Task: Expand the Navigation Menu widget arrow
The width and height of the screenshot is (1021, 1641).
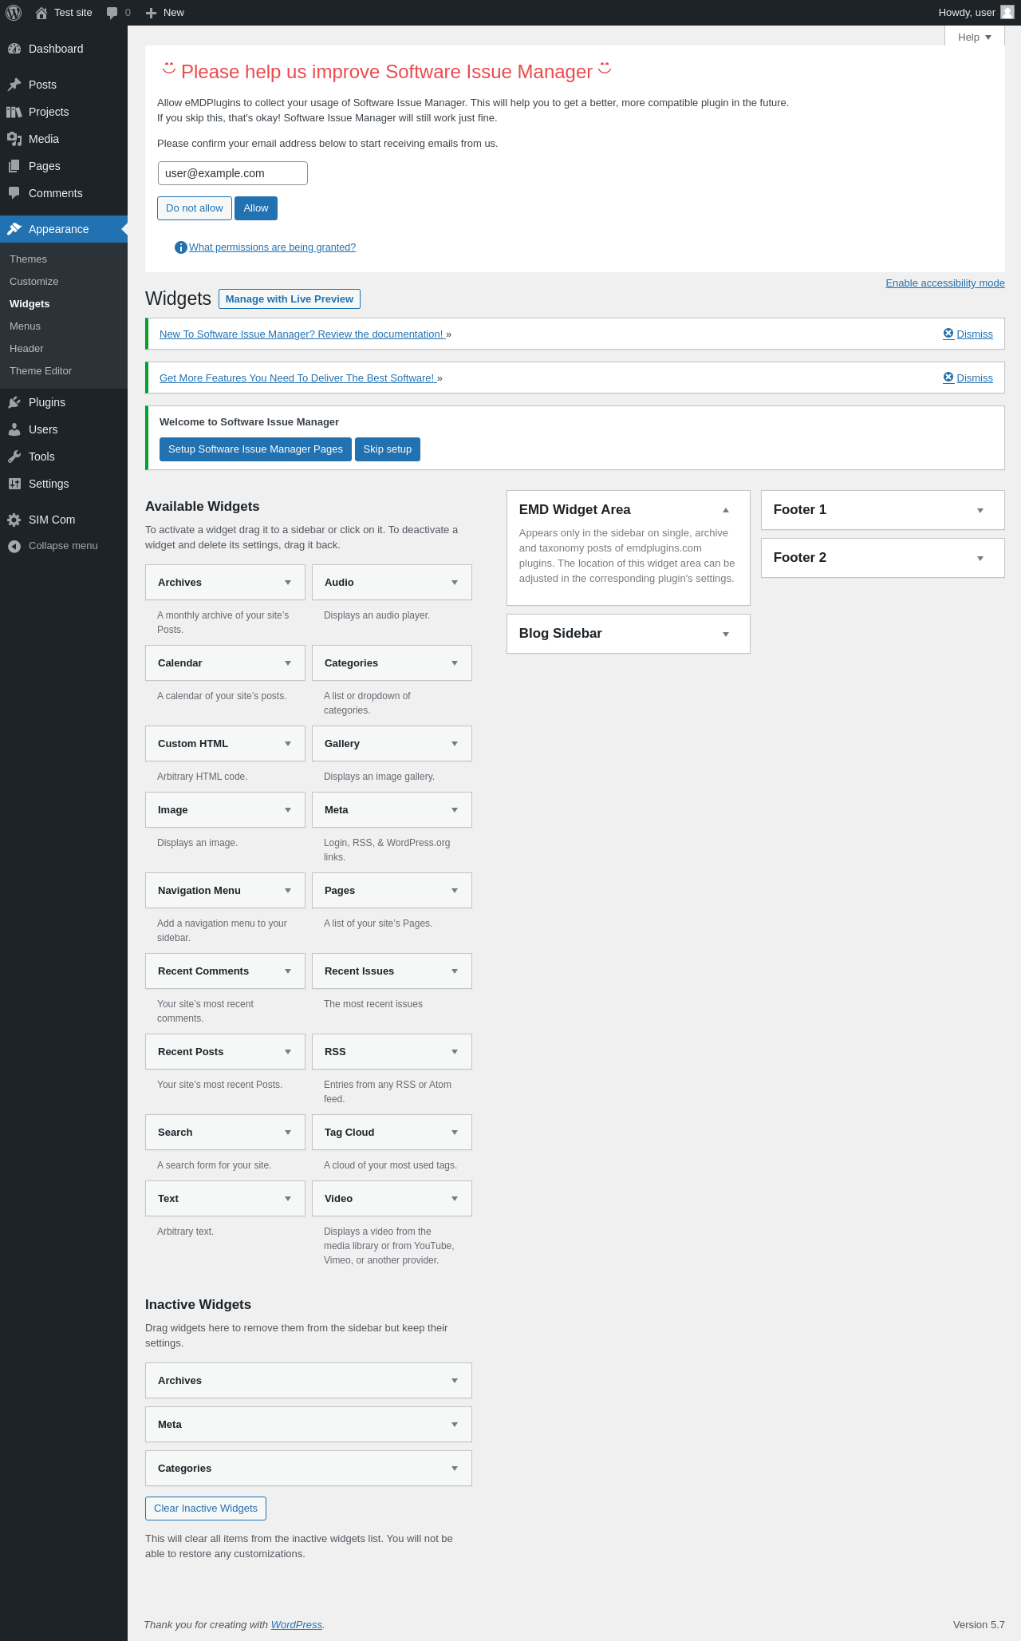Action: coord(288,891)
